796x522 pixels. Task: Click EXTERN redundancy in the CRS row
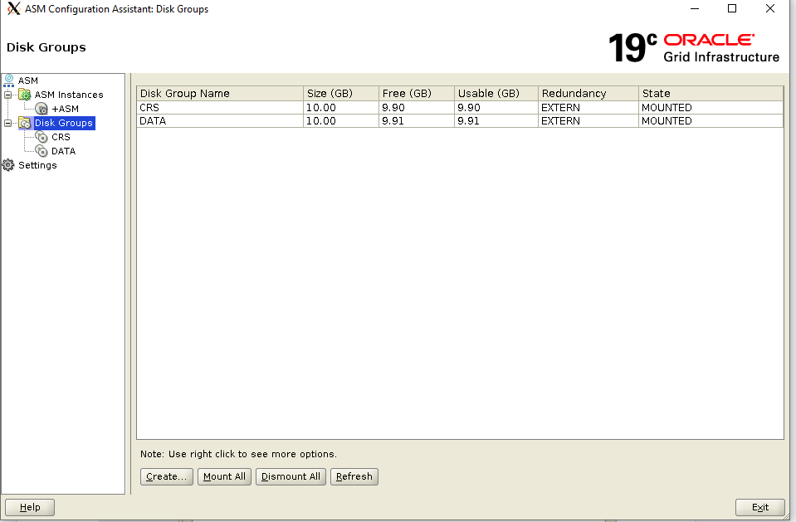pos(588,108)
